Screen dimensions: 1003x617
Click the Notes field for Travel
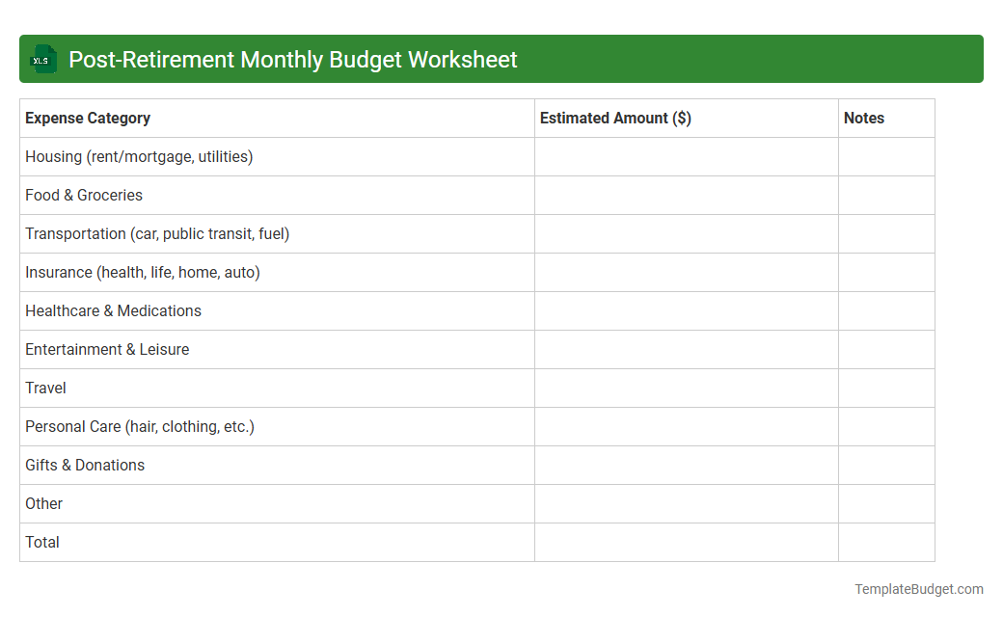885,388
